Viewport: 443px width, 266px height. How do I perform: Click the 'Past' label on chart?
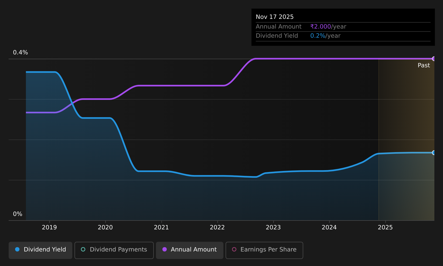point(424,65)
